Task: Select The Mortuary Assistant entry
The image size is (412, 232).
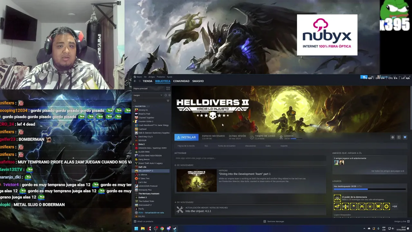Action: [x=149, y=194]
